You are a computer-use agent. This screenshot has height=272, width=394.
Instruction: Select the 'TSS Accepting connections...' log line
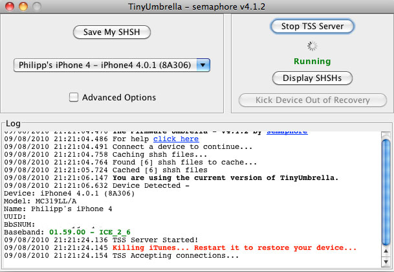tap(122, 255)
